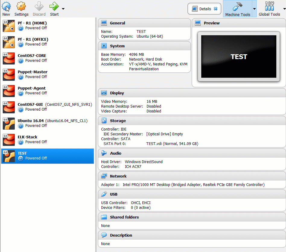Click the Storage section disk icon
This screenshot has width=286, height=252.
pyautogui.click(x=104, y=121)
